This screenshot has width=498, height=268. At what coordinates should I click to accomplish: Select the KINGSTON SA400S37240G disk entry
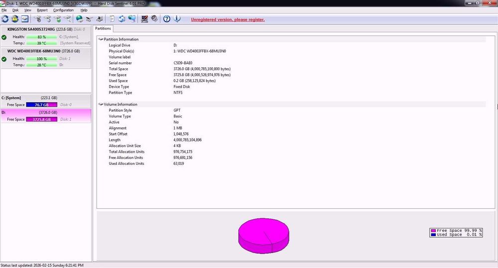(x=46, y=36)
